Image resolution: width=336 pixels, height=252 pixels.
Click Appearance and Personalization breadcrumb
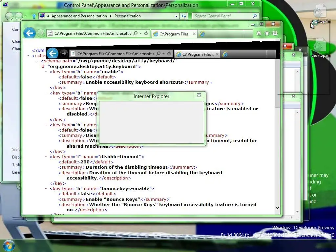tap(79, 16)
